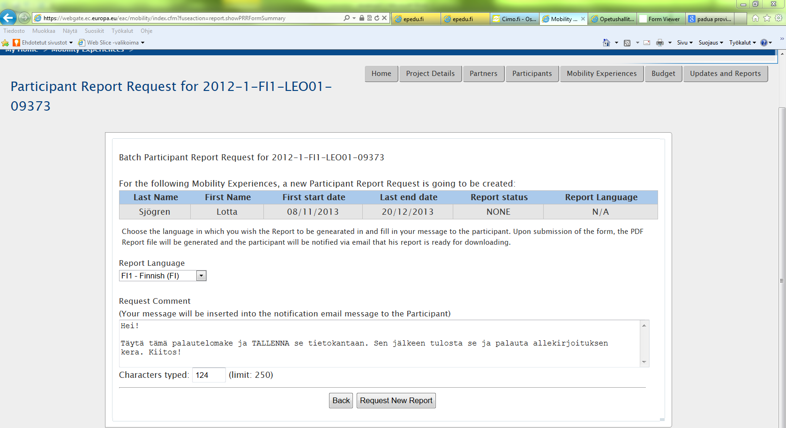Go to the Home page tab
The height and width of the screenshot is (428, 786).
(x=382, y=74)
